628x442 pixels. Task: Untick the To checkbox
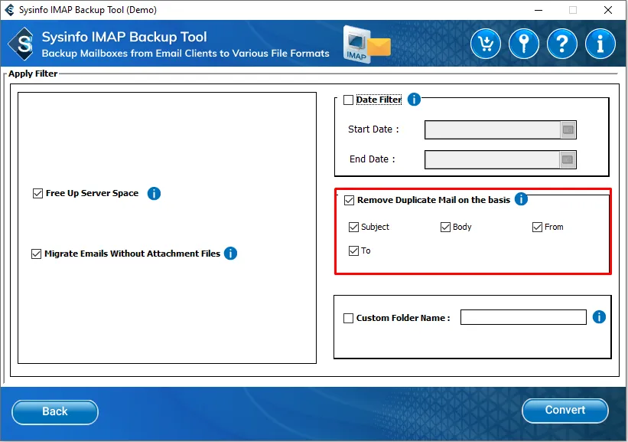pyautogui.click(x=353, y=250)
